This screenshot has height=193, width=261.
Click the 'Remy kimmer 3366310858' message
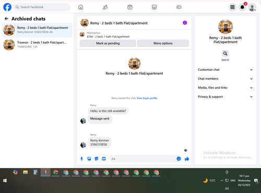[x=100, y=143]
